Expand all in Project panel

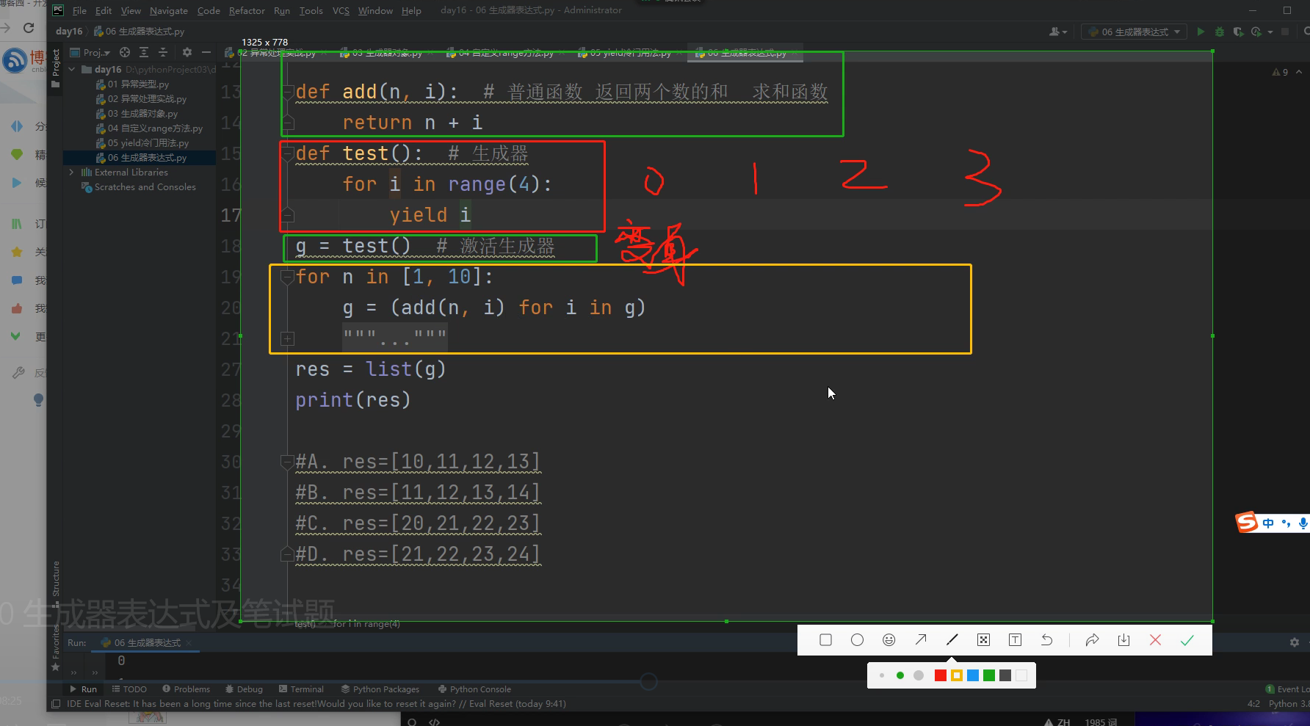point(144,52)
